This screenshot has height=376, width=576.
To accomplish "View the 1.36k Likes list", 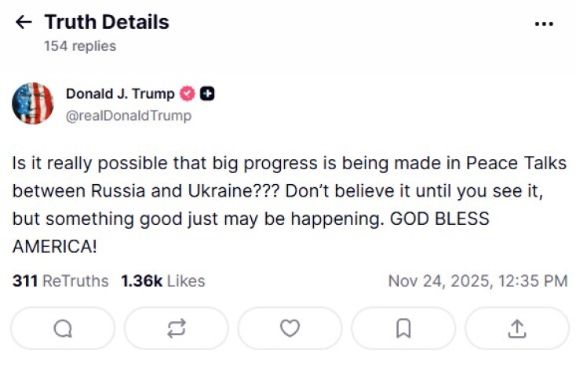I will 162,280.
